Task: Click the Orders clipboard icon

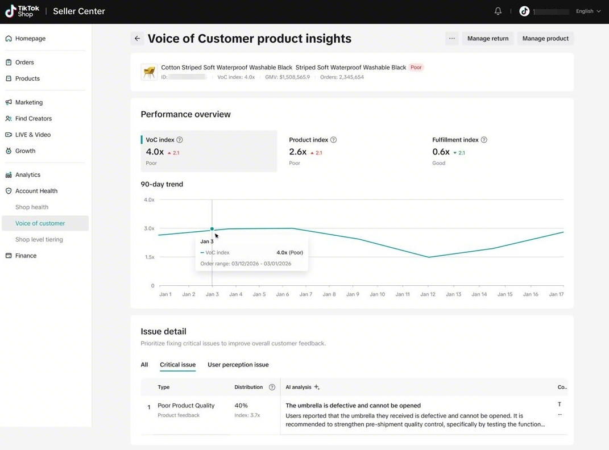Action: [9, 62]
